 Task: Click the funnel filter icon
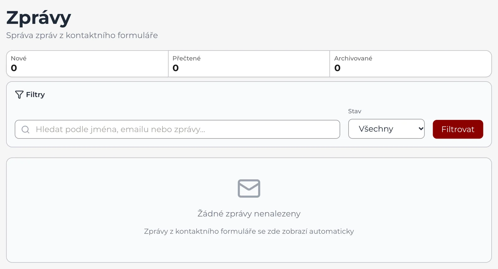point(19,95)
